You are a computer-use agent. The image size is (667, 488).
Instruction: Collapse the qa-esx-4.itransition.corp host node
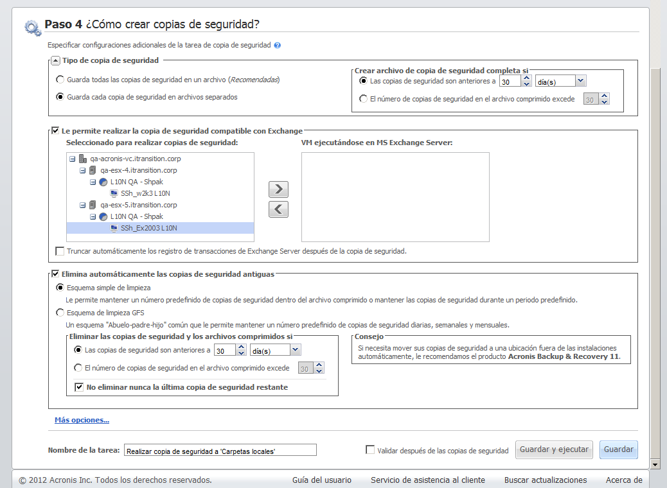[x=82, y=170]
